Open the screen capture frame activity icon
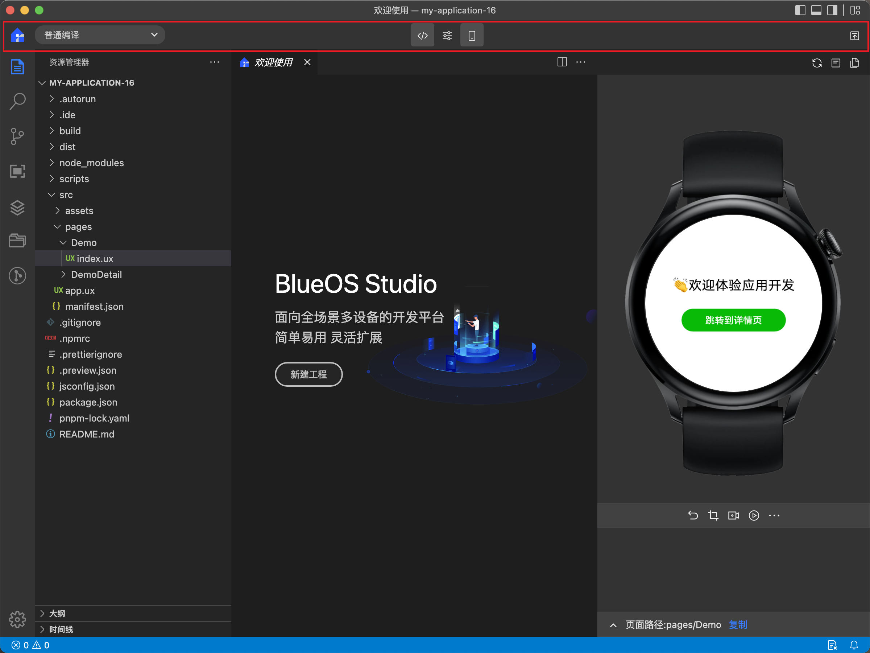Image resolution: width=870 pixels, height=653 pixels. point(17,171)
